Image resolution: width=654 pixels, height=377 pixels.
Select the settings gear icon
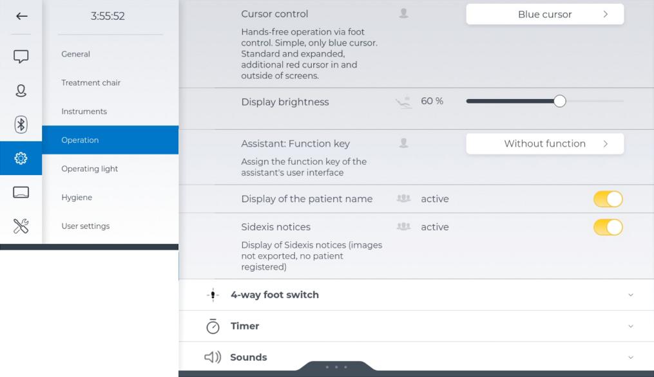21,158
